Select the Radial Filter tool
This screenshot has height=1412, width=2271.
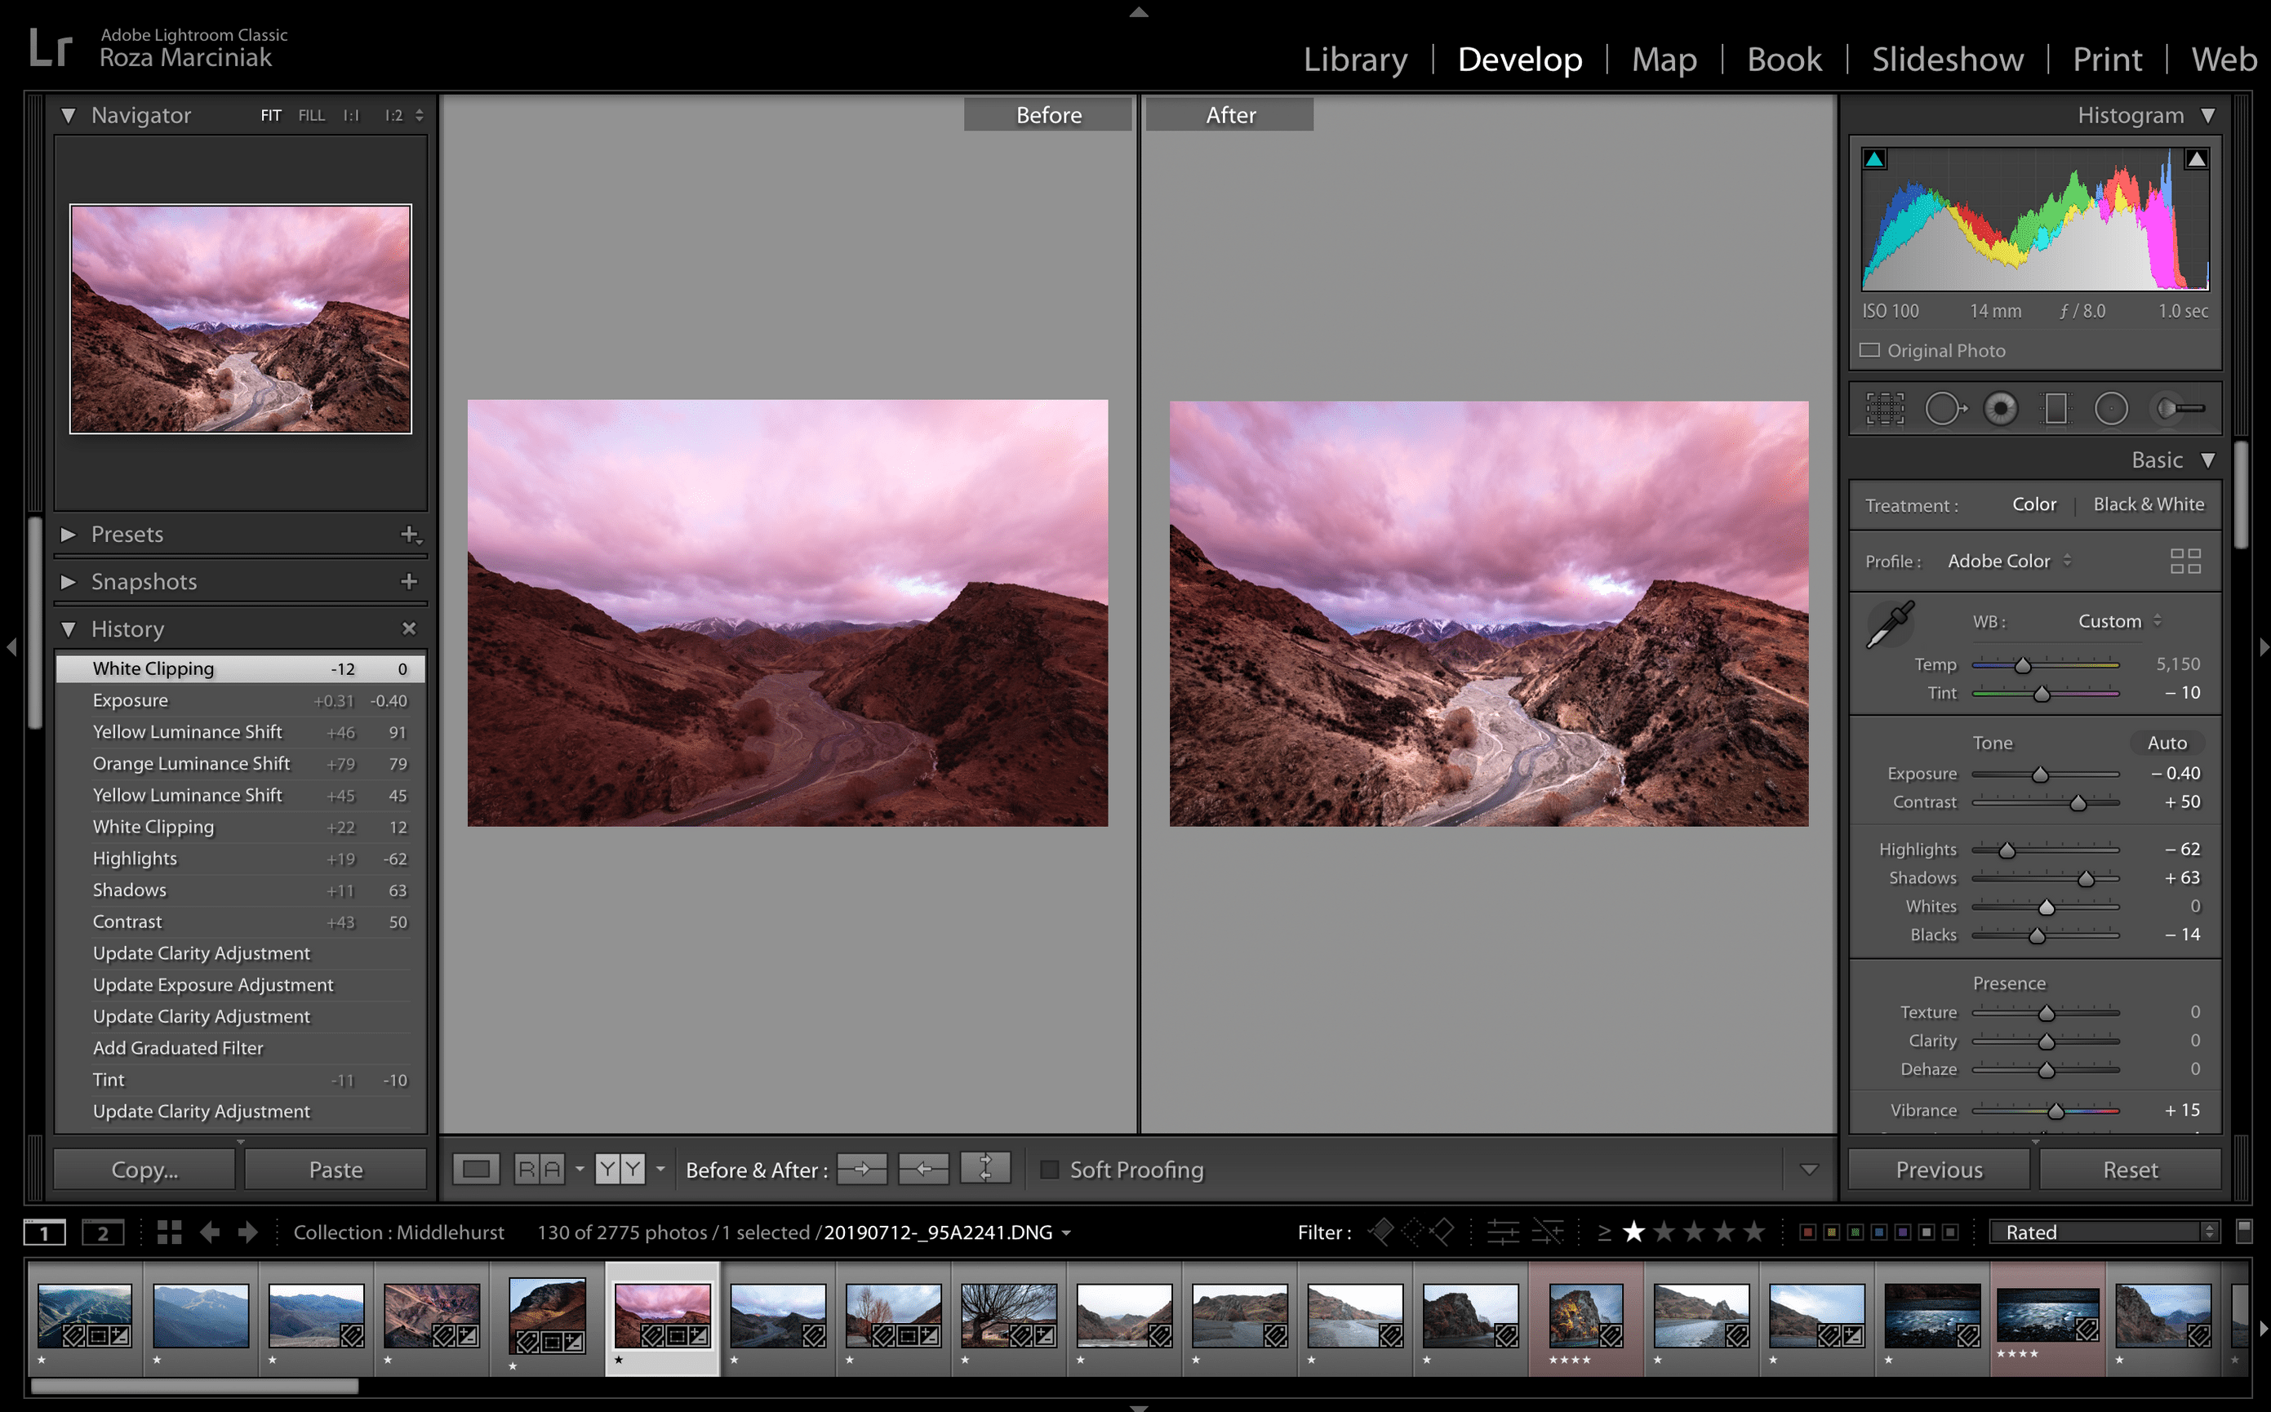(2111, 408)
